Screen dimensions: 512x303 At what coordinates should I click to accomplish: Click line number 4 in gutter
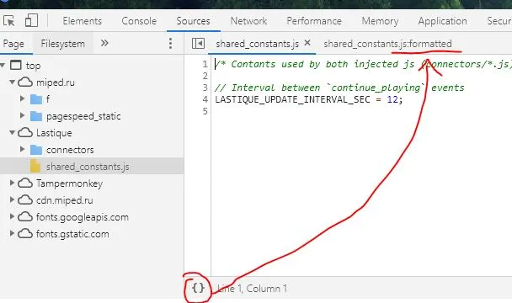205,99
